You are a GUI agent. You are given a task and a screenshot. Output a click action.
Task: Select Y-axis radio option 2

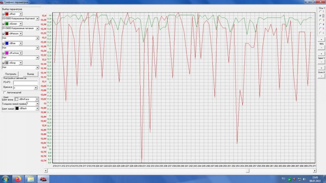(320, 16)
